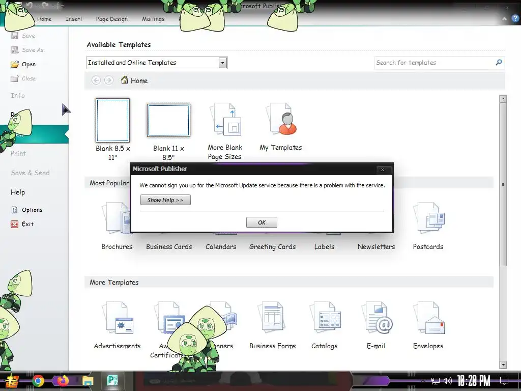Click the template list scrollbar thumb

pos(503,184)
